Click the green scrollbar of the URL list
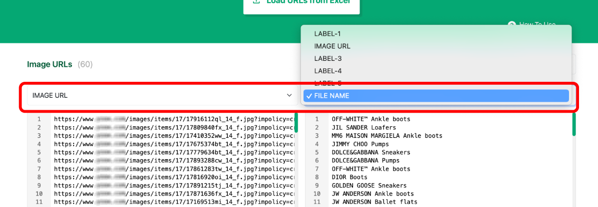The height and width of the screenshot is (207, 598). 295,123
